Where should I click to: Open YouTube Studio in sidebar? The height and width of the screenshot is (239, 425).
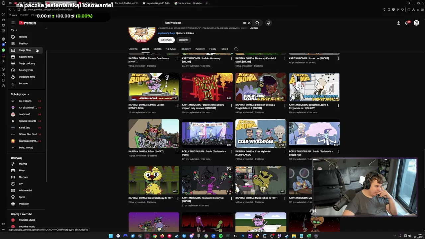27,220
